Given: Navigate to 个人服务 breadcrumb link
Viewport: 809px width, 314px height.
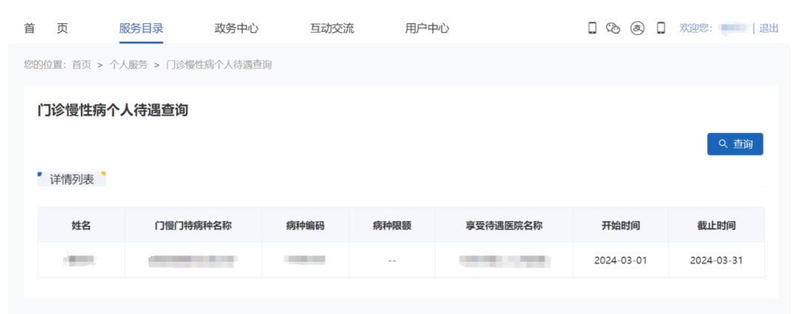Looking at the screenshot, I should pos(128,65).
